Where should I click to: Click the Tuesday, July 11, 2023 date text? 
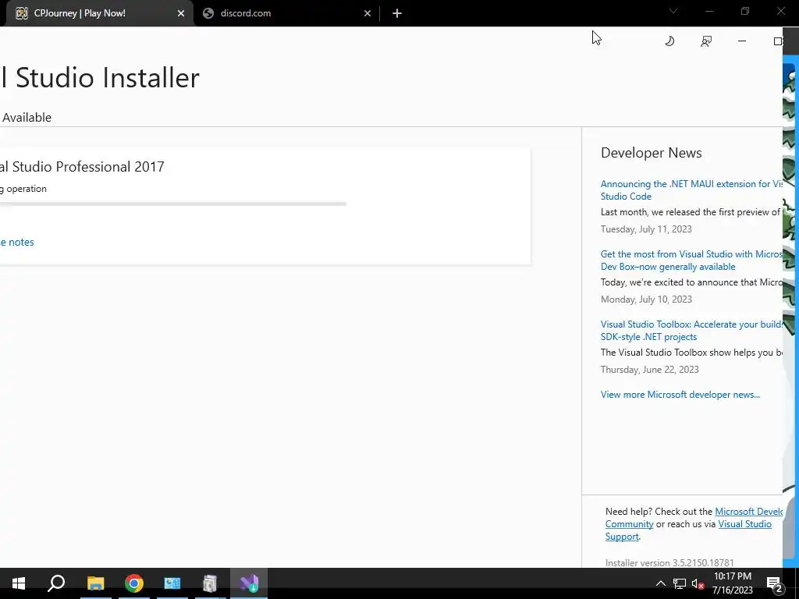coord(646,229)
